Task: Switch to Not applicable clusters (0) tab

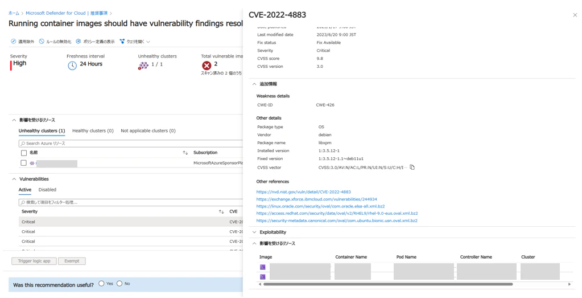Action: coord(148,131)
